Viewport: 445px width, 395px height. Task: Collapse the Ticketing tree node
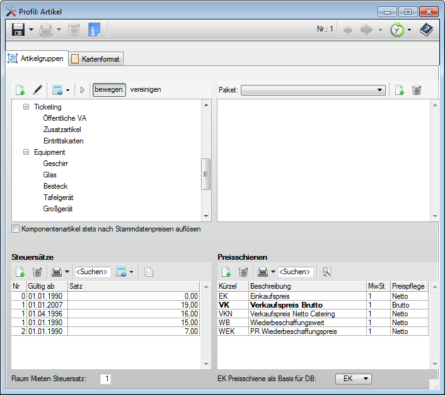[x=26, y=107]
